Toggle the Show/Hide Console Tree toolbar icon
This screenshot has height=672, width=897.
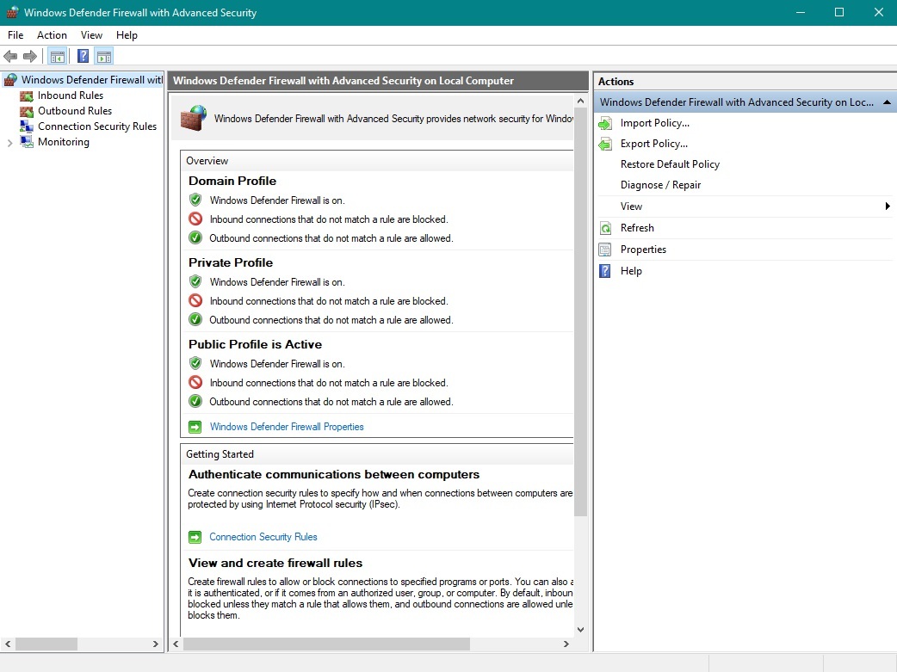point(57,57)
